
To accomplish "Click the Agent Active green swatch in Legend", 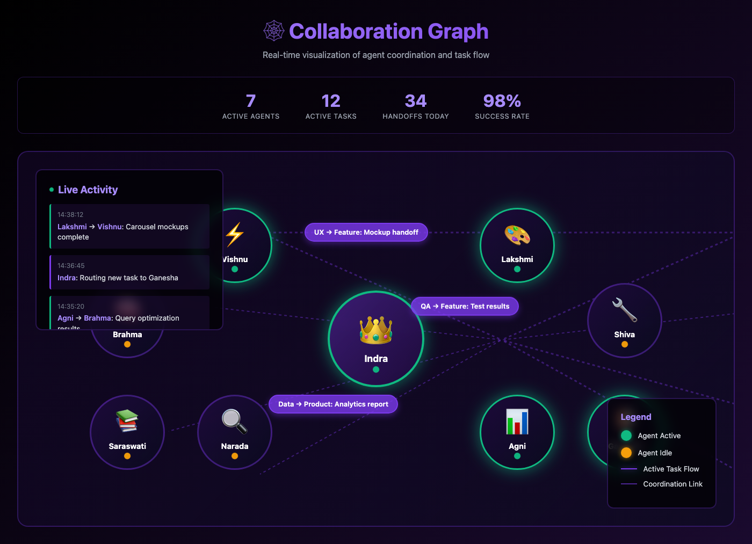I will (x=626, y=436).
